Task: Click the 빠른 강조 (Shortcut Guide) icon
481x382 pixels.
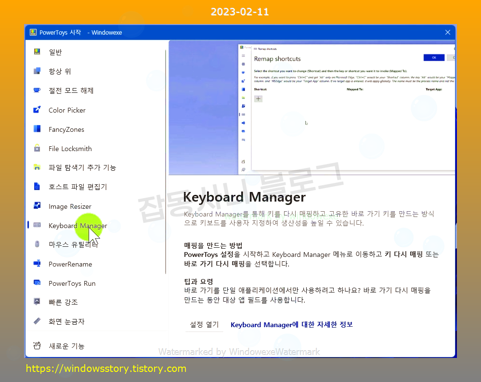Action: [37, 302]
